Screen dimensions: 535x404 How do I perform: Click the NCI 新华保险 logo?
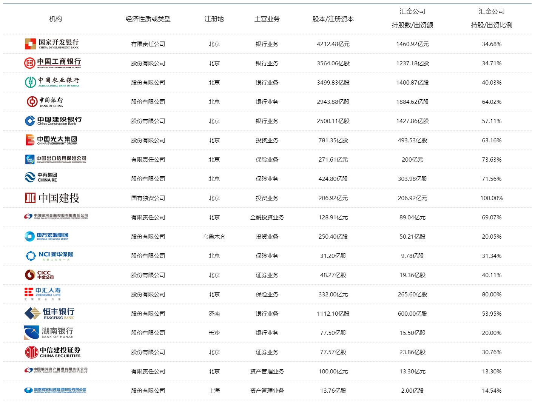[x=49, y=256]
